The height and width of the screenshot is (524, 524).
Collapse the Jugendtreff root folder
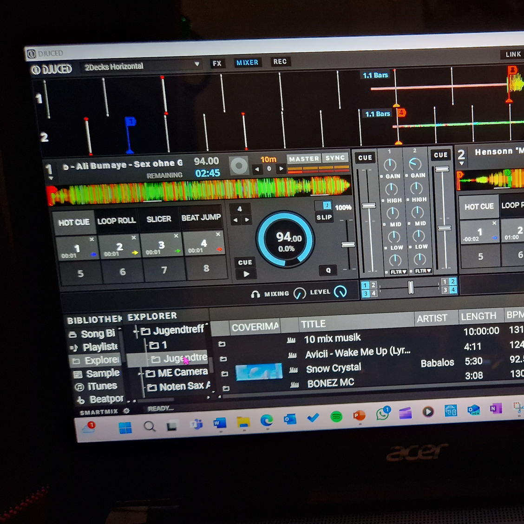click(136, 332)
